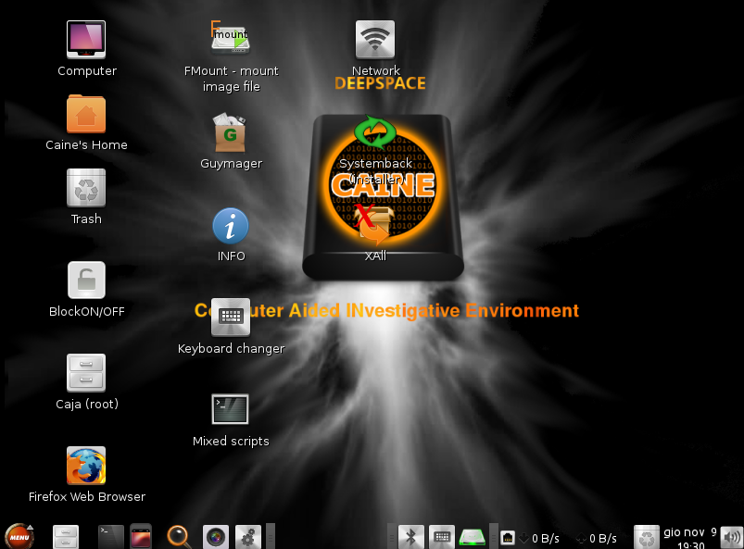Screen dimensions: 744x549
Task: Open the Keyboard changer icon
Action: pos(231,318)
